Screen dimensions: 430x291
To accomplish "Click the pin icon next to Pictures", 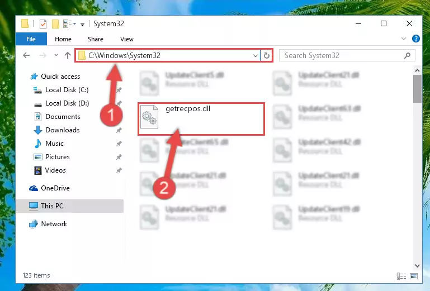I will coord(119,157).
